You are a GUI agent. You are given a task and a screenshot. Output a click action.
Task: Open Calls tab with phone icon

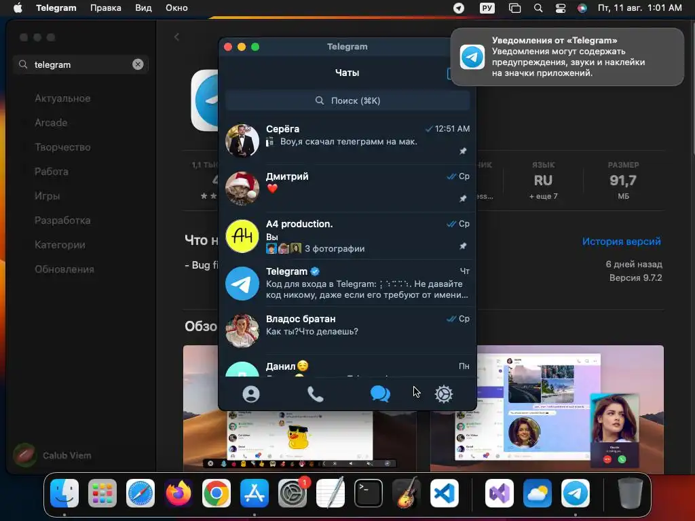click(x=315, y=394)
